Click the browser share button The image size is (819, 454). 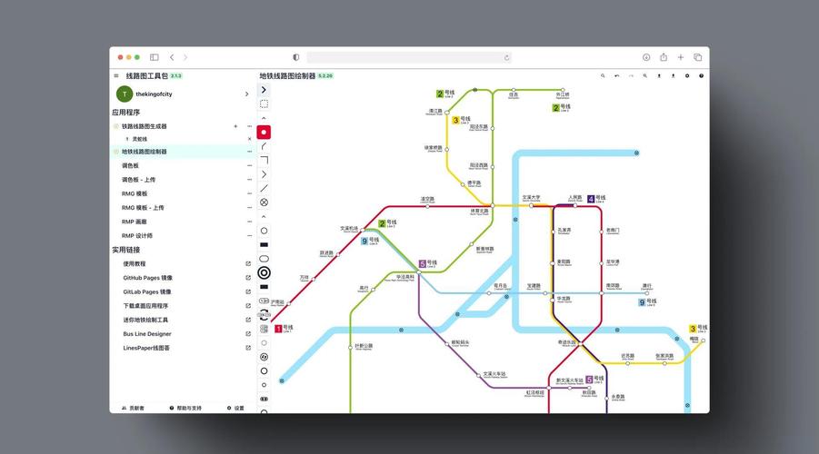[x=664, y=57]
